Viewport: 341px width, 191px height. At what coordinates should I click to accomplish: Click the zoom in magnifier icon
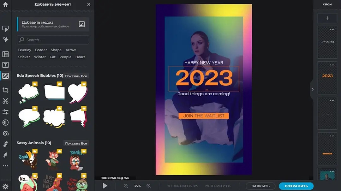point(149,186)
